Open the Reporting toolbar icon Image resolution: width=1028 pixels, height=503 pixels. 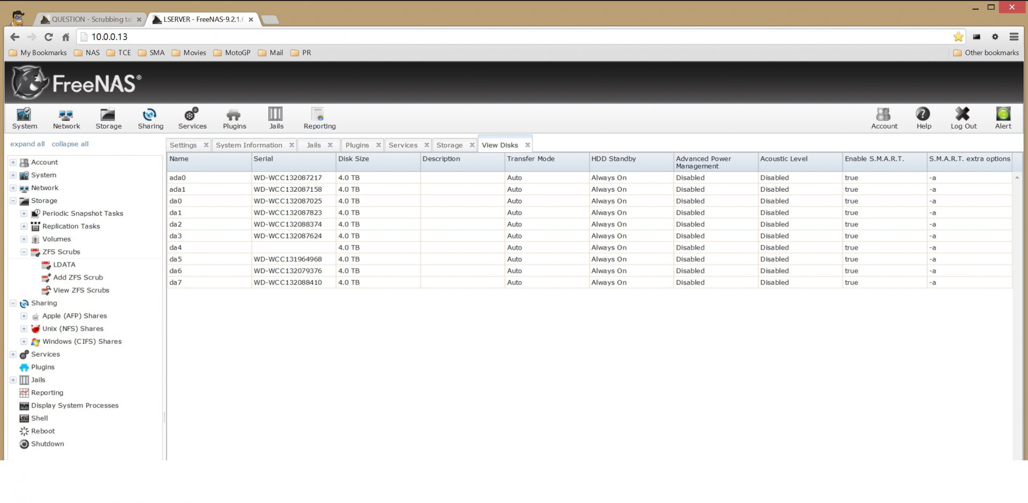(320, 118)
